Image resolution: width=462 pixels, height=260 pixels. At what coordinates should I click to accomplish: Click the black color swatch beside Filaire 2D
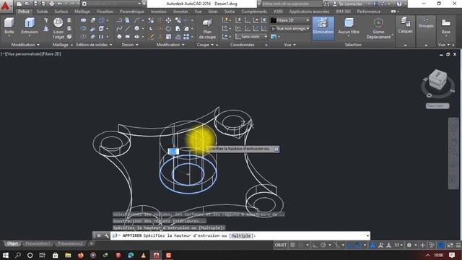[274, 20]
